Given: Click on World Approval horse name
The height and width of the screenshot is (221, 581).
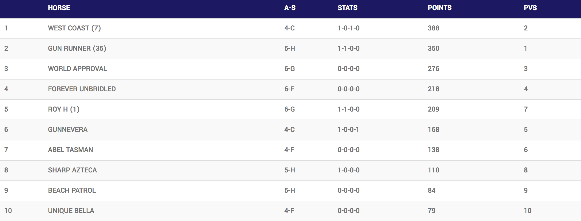Looking at the screenshot, I should tap(77, 69).
